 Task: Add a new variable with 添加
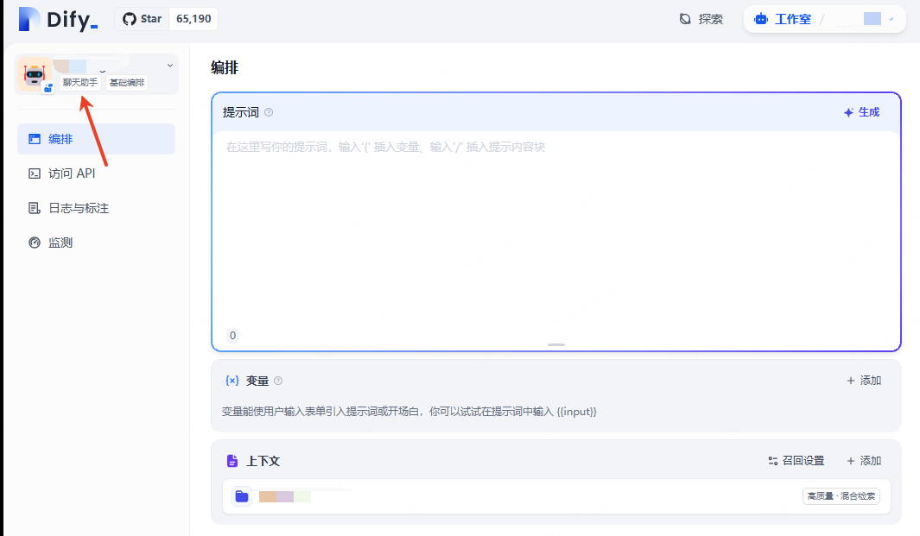864,381
